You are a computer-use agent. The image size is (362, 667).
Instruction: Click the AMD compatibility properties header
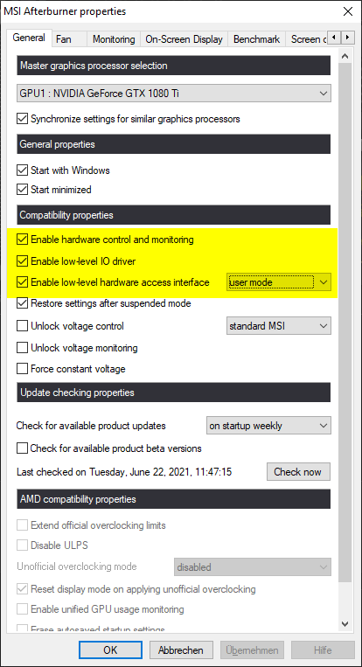(x=173, y=499)
